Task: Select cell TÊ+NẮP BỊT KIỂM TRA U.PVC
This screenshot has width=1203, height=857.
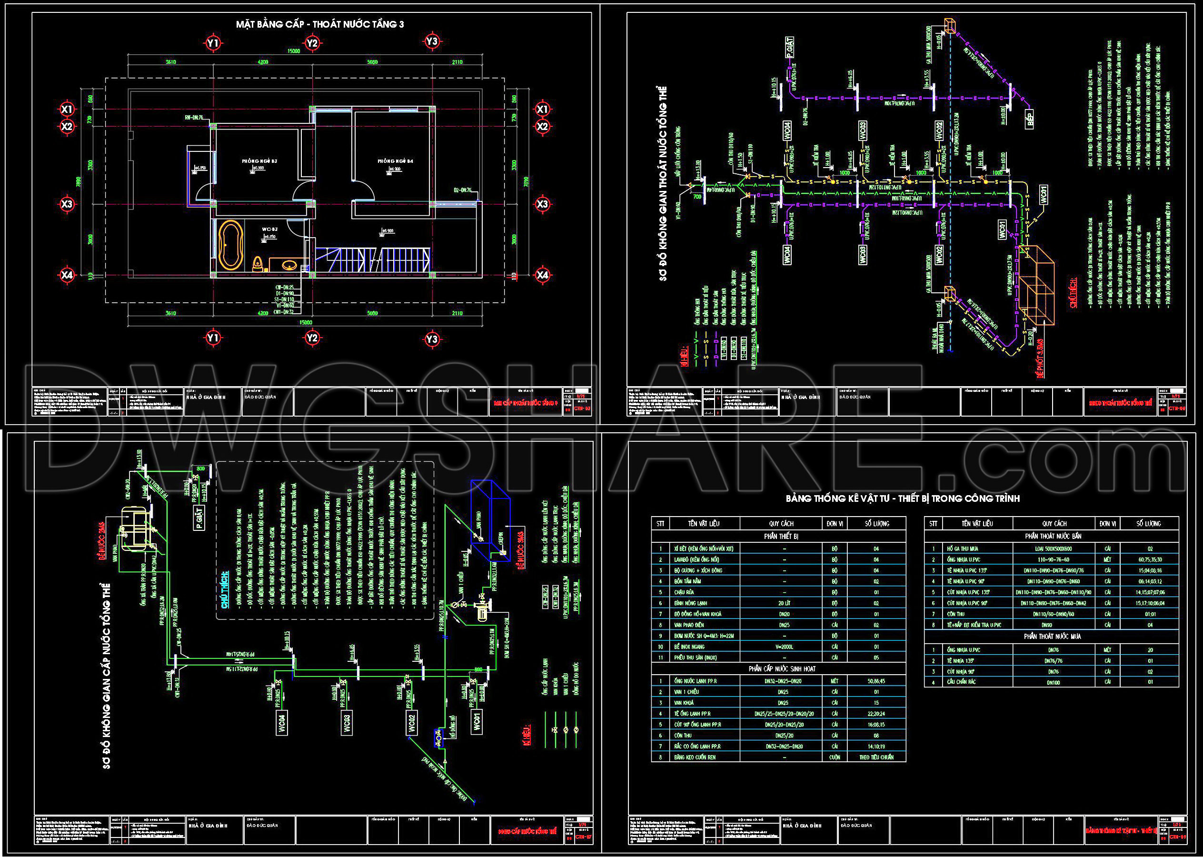Action: 977,625
